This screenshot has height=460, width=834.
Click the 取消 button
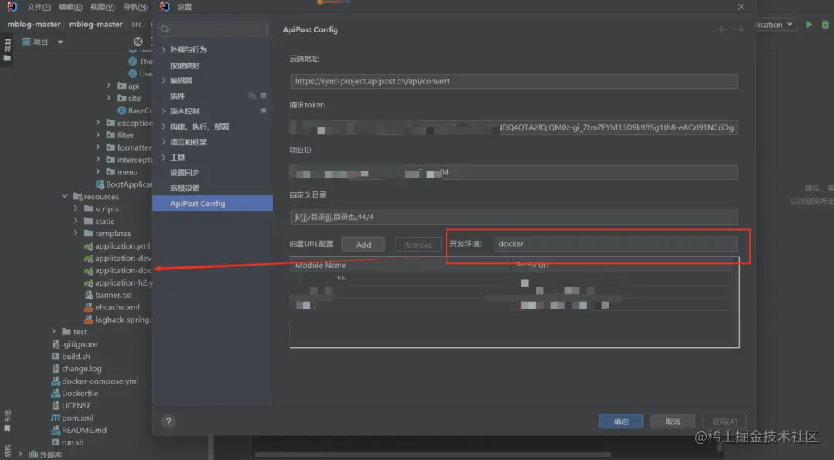coord(673,421)
